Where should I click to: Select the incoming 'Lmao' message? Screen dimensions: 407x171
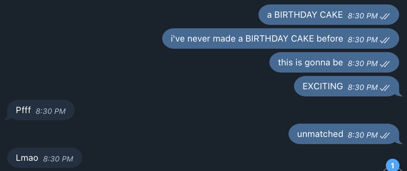(x=45, y=158)
